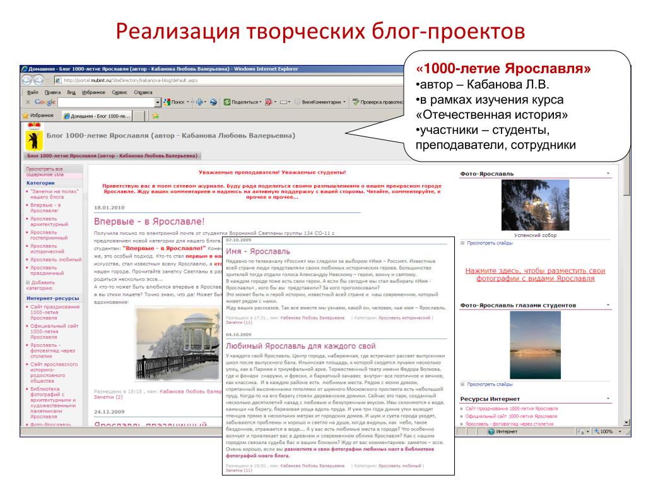Viewport: 646px width, 485px height.
Task: Open the Google search box dropdown arrow
Action: [x=157, y=102]
